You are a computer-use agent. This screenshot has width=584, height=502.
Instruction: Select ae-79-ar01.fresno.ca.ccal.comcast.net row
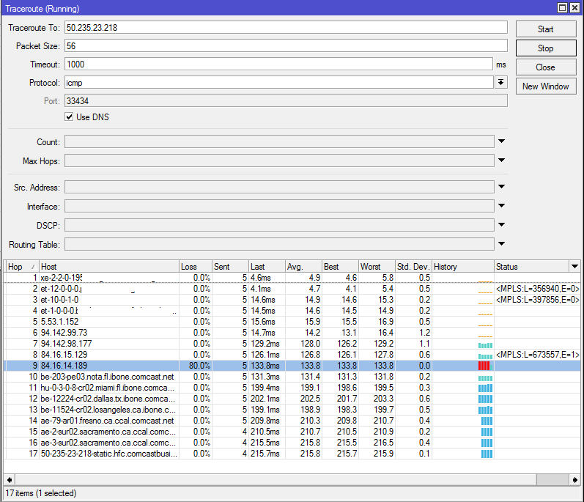click(292, 421)
